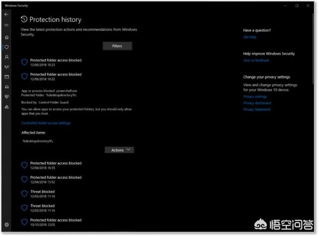Click shield icon of 10/10/2018 12:05 entry
The image size is (319, 236).
(x=24, y=222)
